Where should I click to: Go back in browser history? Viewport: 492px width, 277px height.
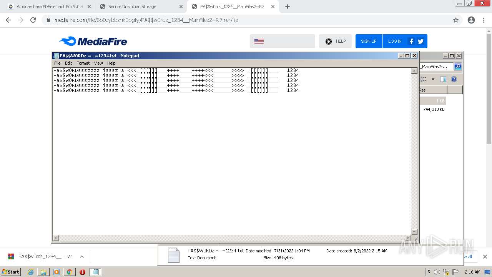[8, 20]
